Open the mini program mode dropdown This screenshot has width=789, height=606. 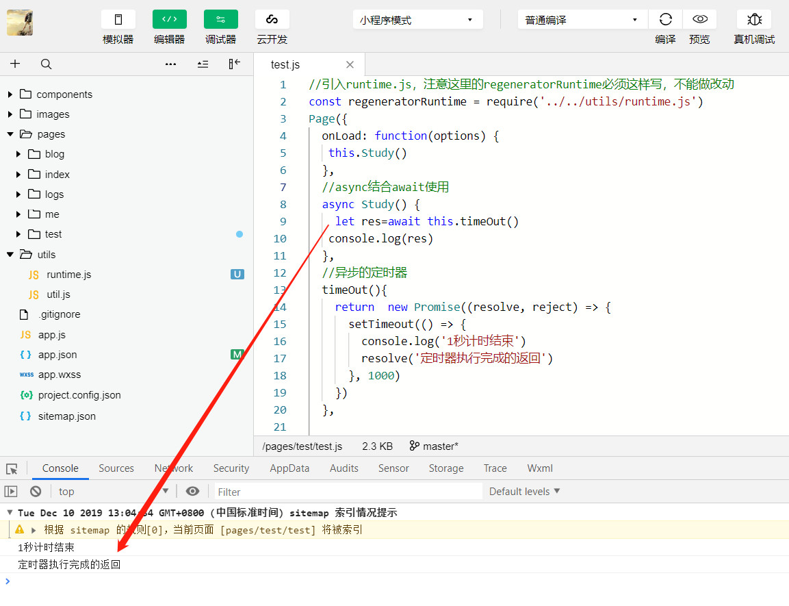click(417, 20)
